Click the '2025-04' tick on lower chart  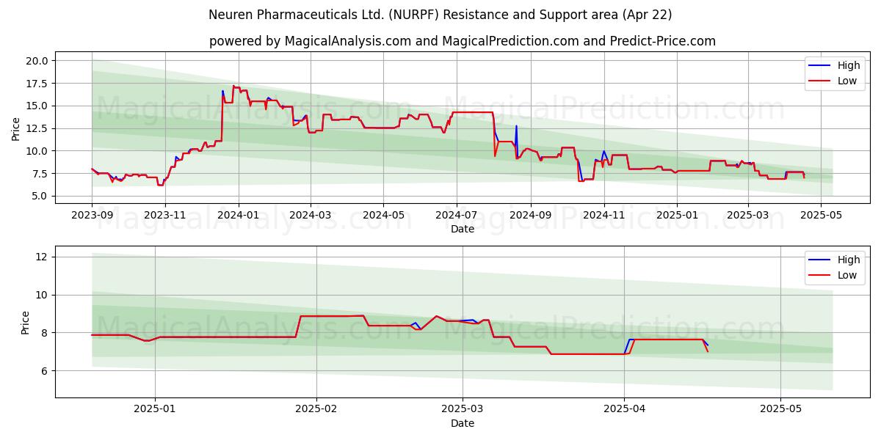click(x=624, y=408)
